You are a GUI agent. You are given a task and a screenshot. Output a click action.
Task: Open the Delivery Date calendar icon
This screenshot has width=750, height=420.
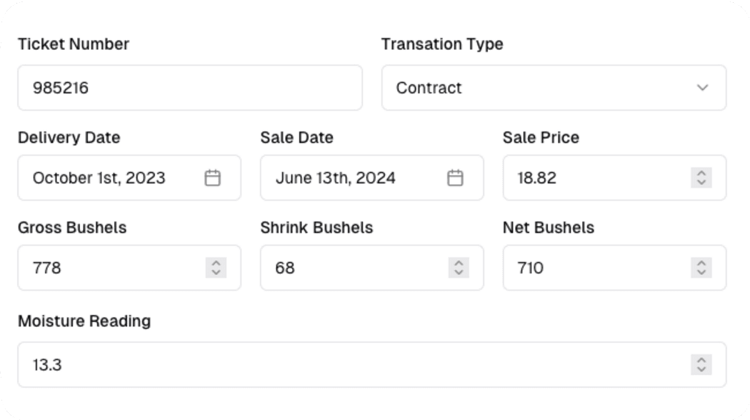click(212, 178)
